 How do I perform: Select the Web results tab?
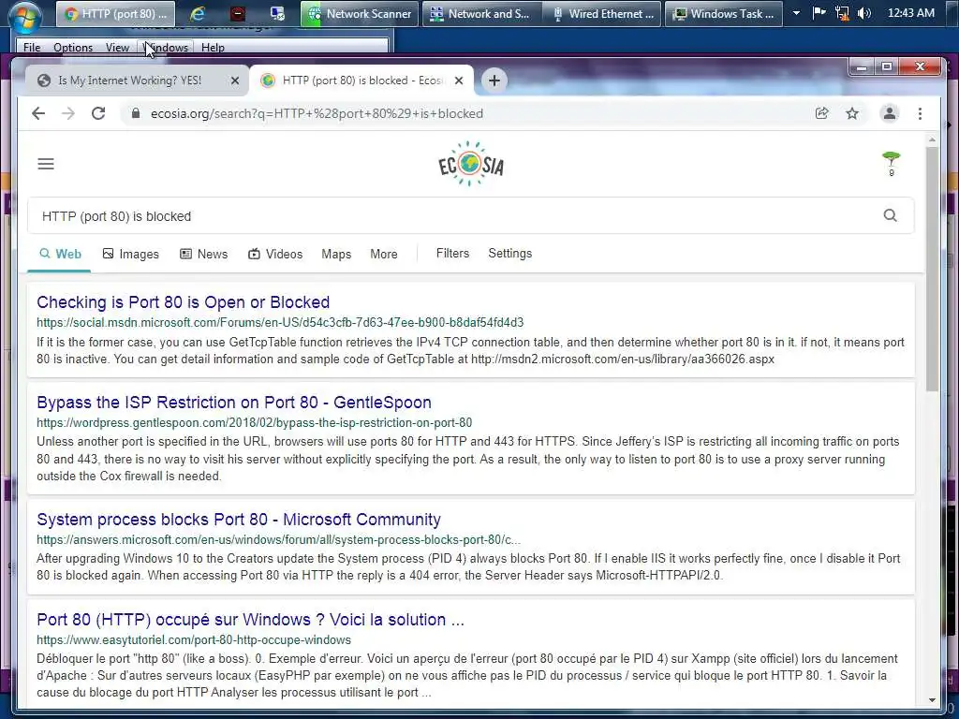click(60, 254)
